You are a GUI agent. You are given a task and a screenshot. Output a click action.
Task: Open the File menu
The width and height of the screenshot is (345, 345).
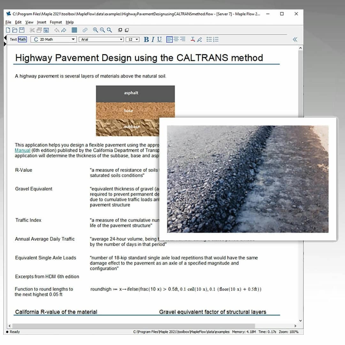coord(8,22)
